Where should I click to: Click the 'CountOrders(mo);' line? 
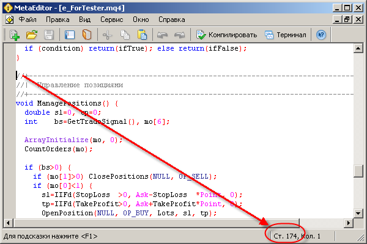point(59,149)
